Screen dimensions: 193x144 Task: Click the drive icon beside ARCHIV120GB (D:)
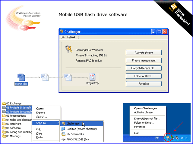coord(63,139)
